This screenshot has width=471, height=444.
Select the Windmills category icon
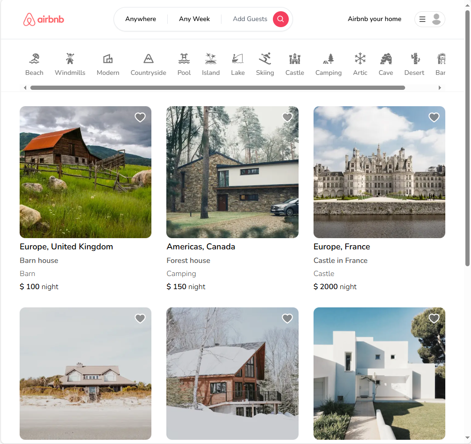(70, 59)
